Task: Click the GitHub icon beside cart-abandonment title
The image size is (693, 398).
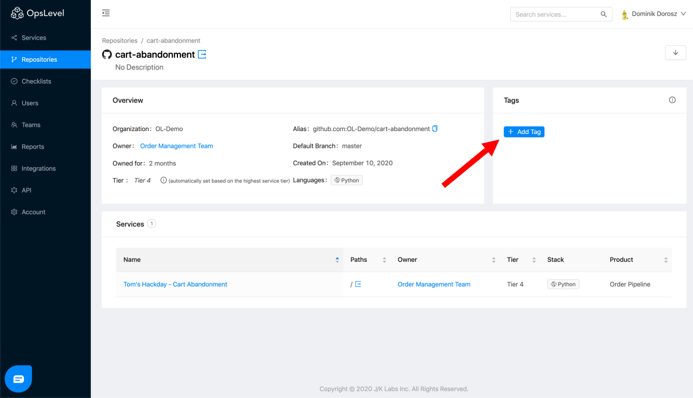Action: [x=107, y=54]
